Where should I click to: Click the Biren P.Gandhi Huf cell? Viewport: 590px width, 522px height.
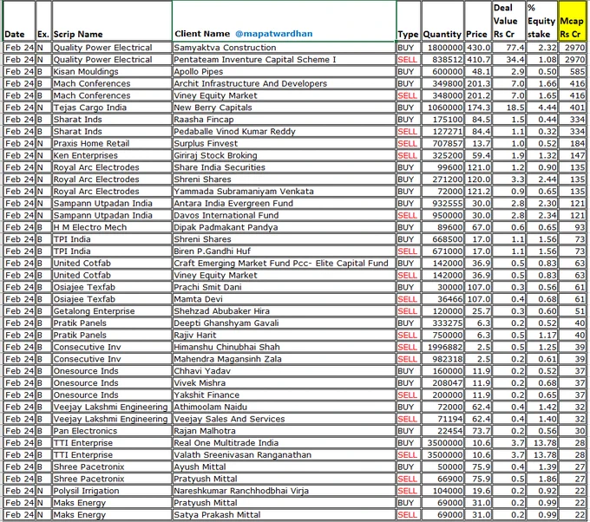click(x=284, y=251)
